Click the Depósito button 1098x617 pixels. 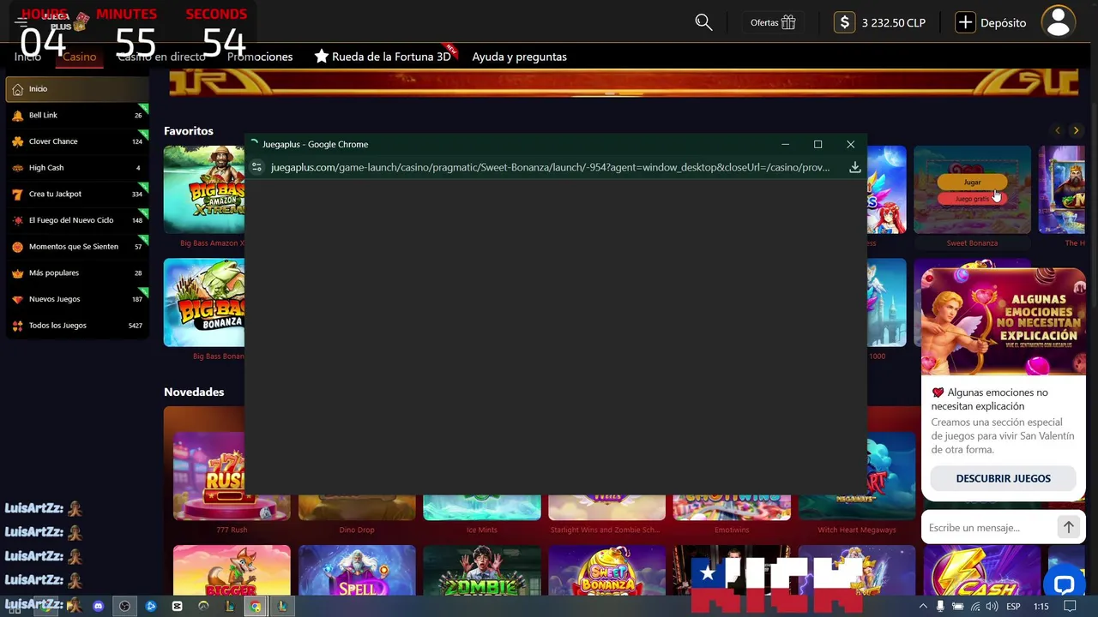pyautogui.click(x=991, y=22)
